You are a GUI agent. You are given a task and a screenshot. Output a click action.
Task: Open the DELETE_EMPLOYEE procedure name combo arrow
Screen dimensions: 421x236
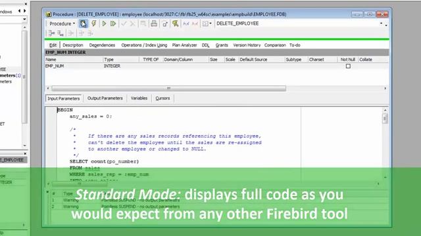(x=382, y=24)
